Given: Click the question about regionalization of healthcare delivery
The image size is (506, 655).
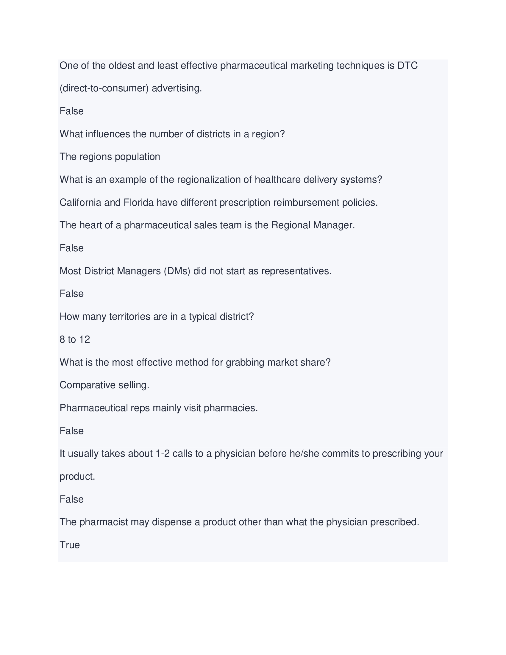Looking at the screenshot, I should click(221, 180).
